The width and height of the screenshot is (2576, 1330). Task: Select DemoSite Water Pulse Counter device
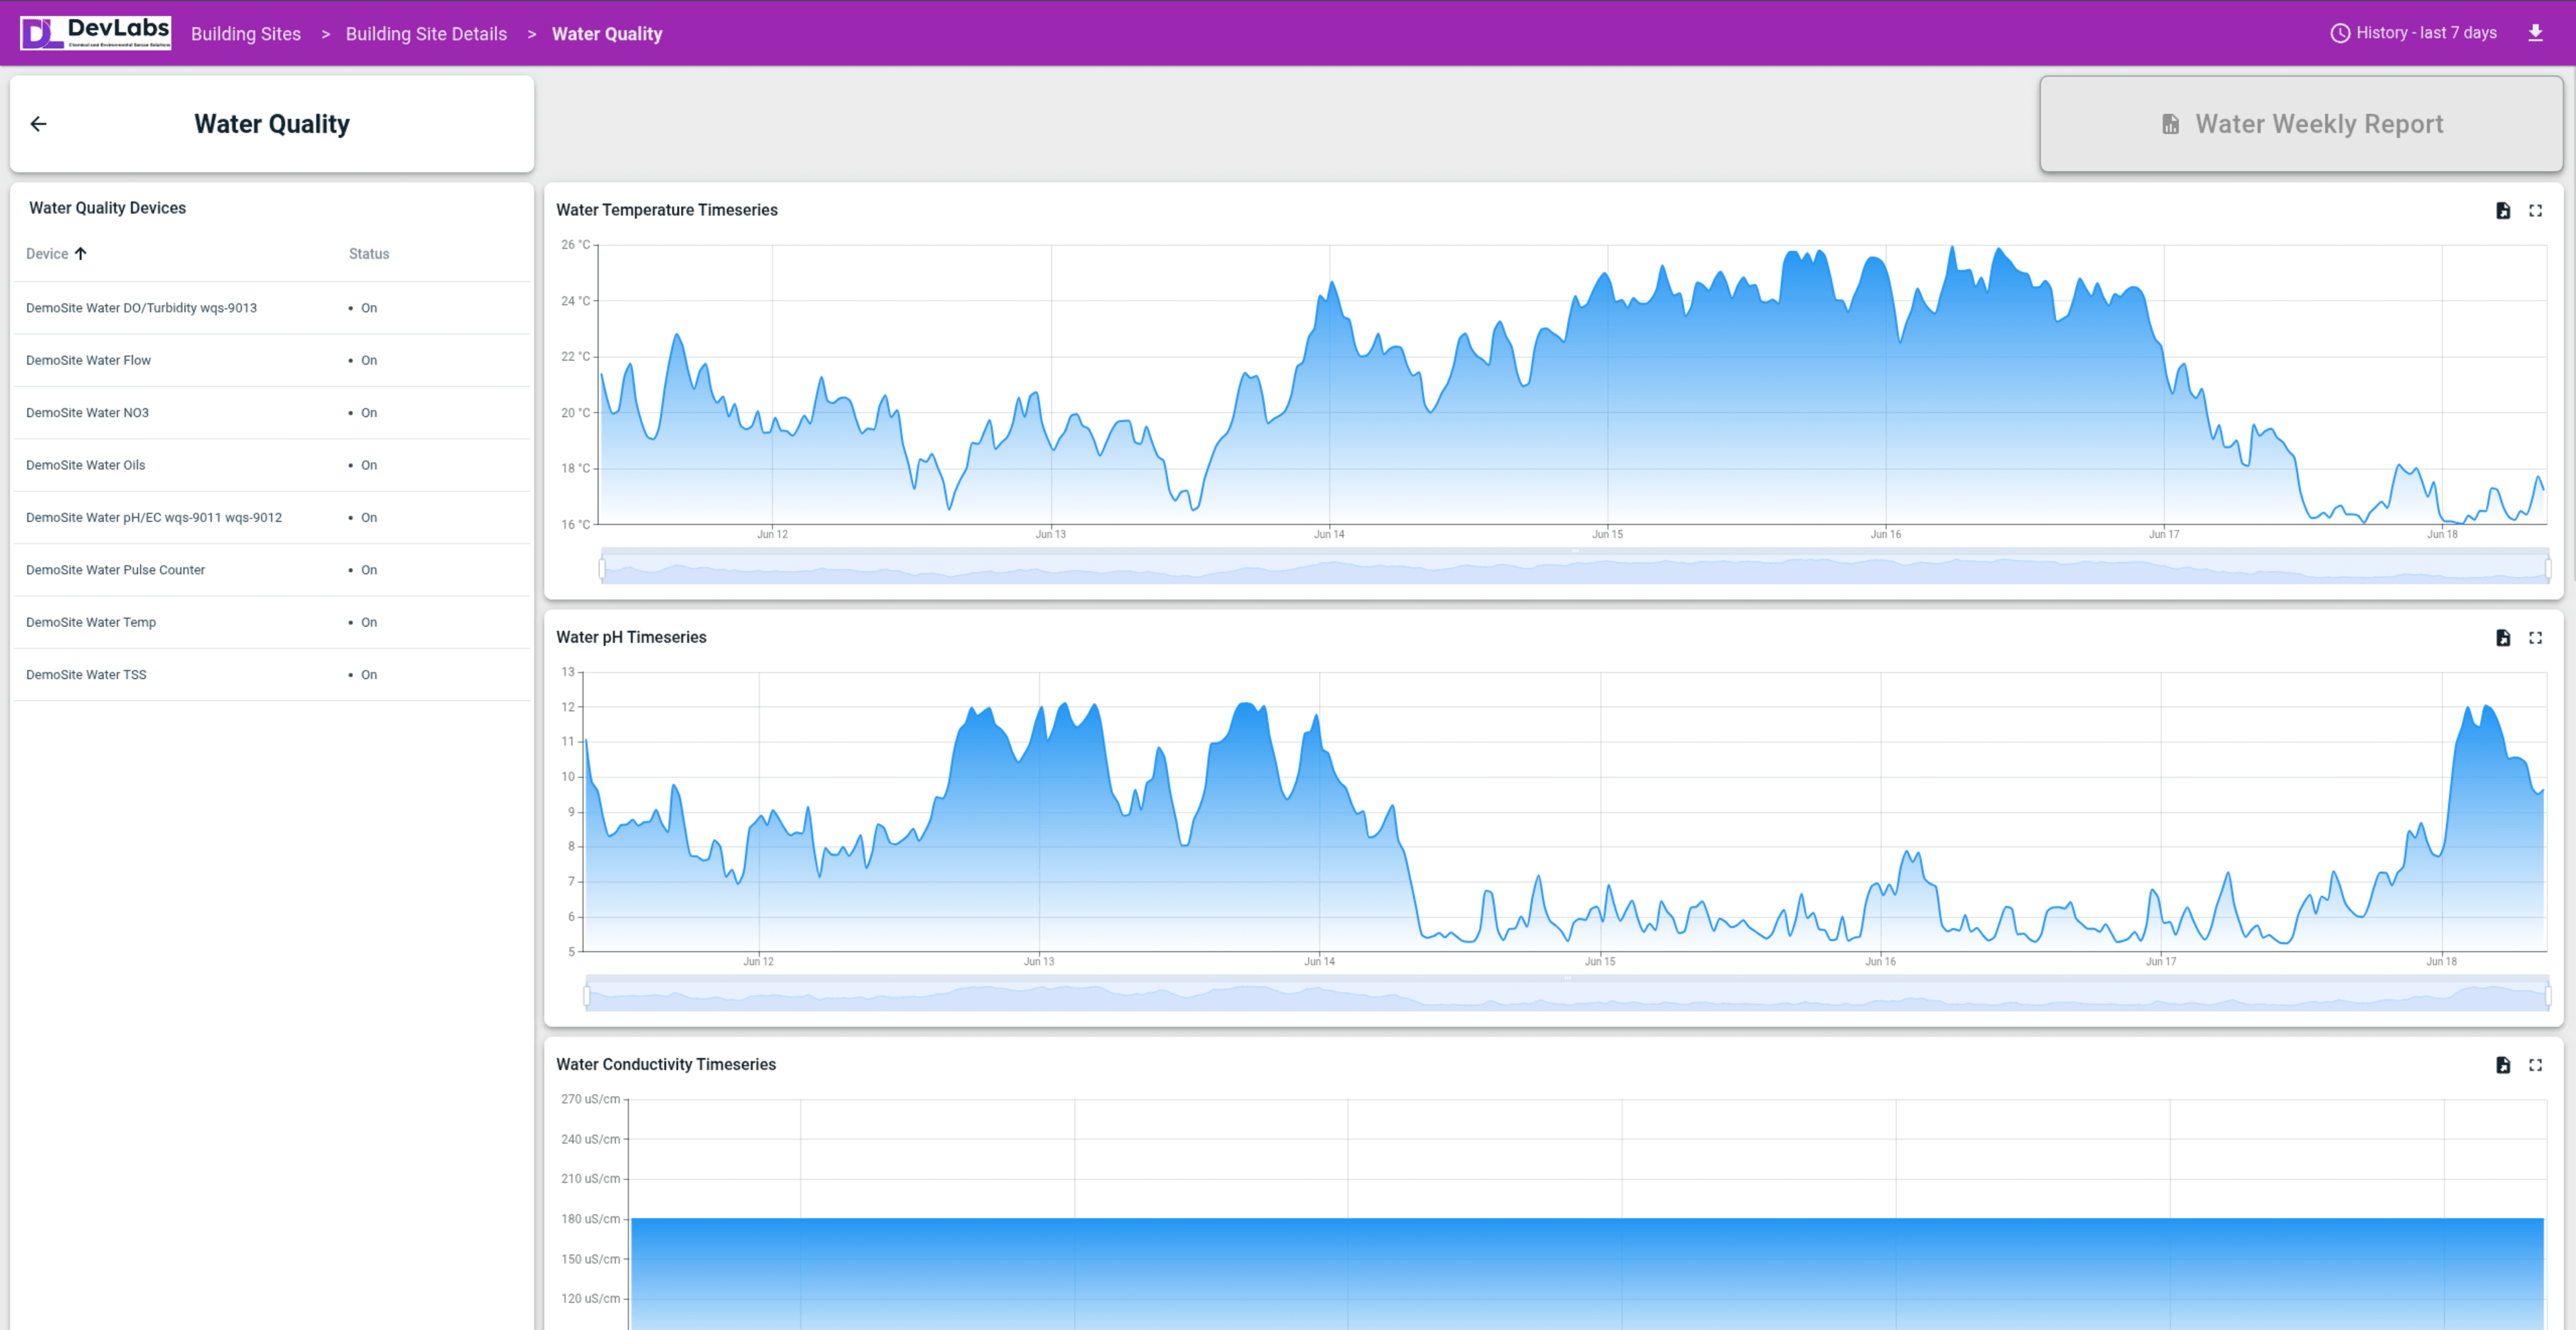[x=272, y=570]
